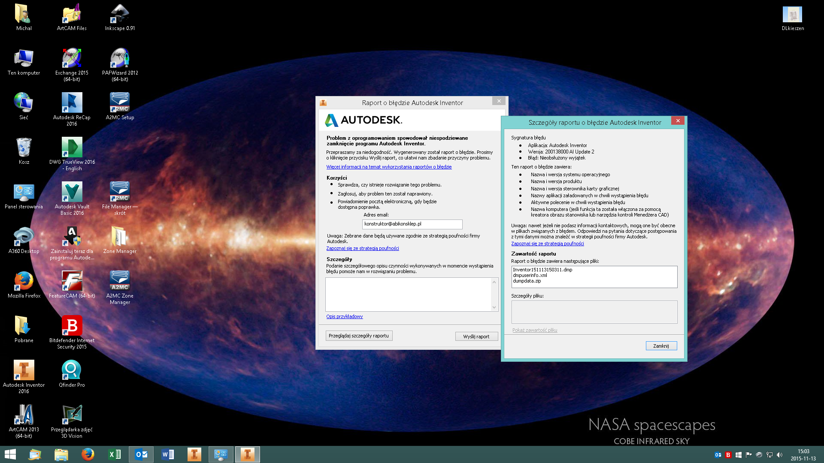Open the Opis przykładowy link
The width and height of the screenshot is (824, 463).
pos(344,316)
